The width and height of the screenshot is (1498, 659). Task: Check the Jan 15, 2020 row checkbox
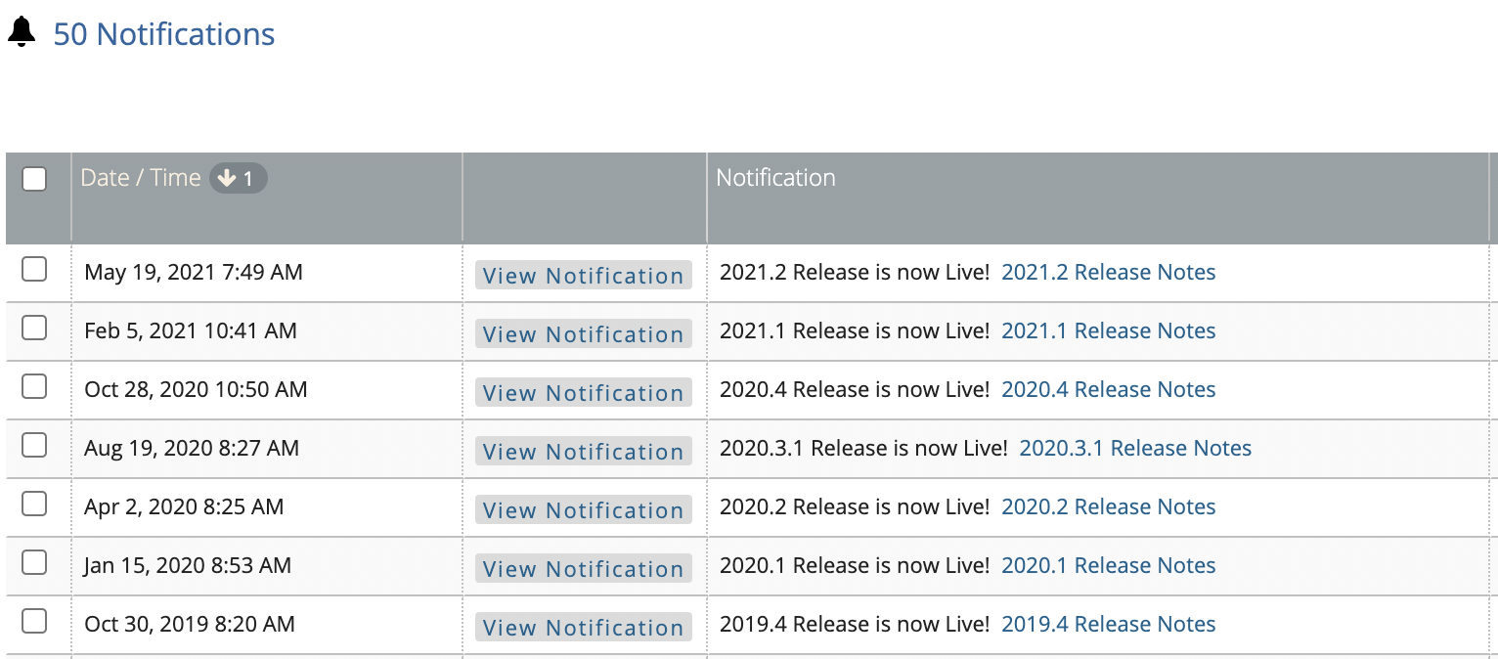[34, 562]
